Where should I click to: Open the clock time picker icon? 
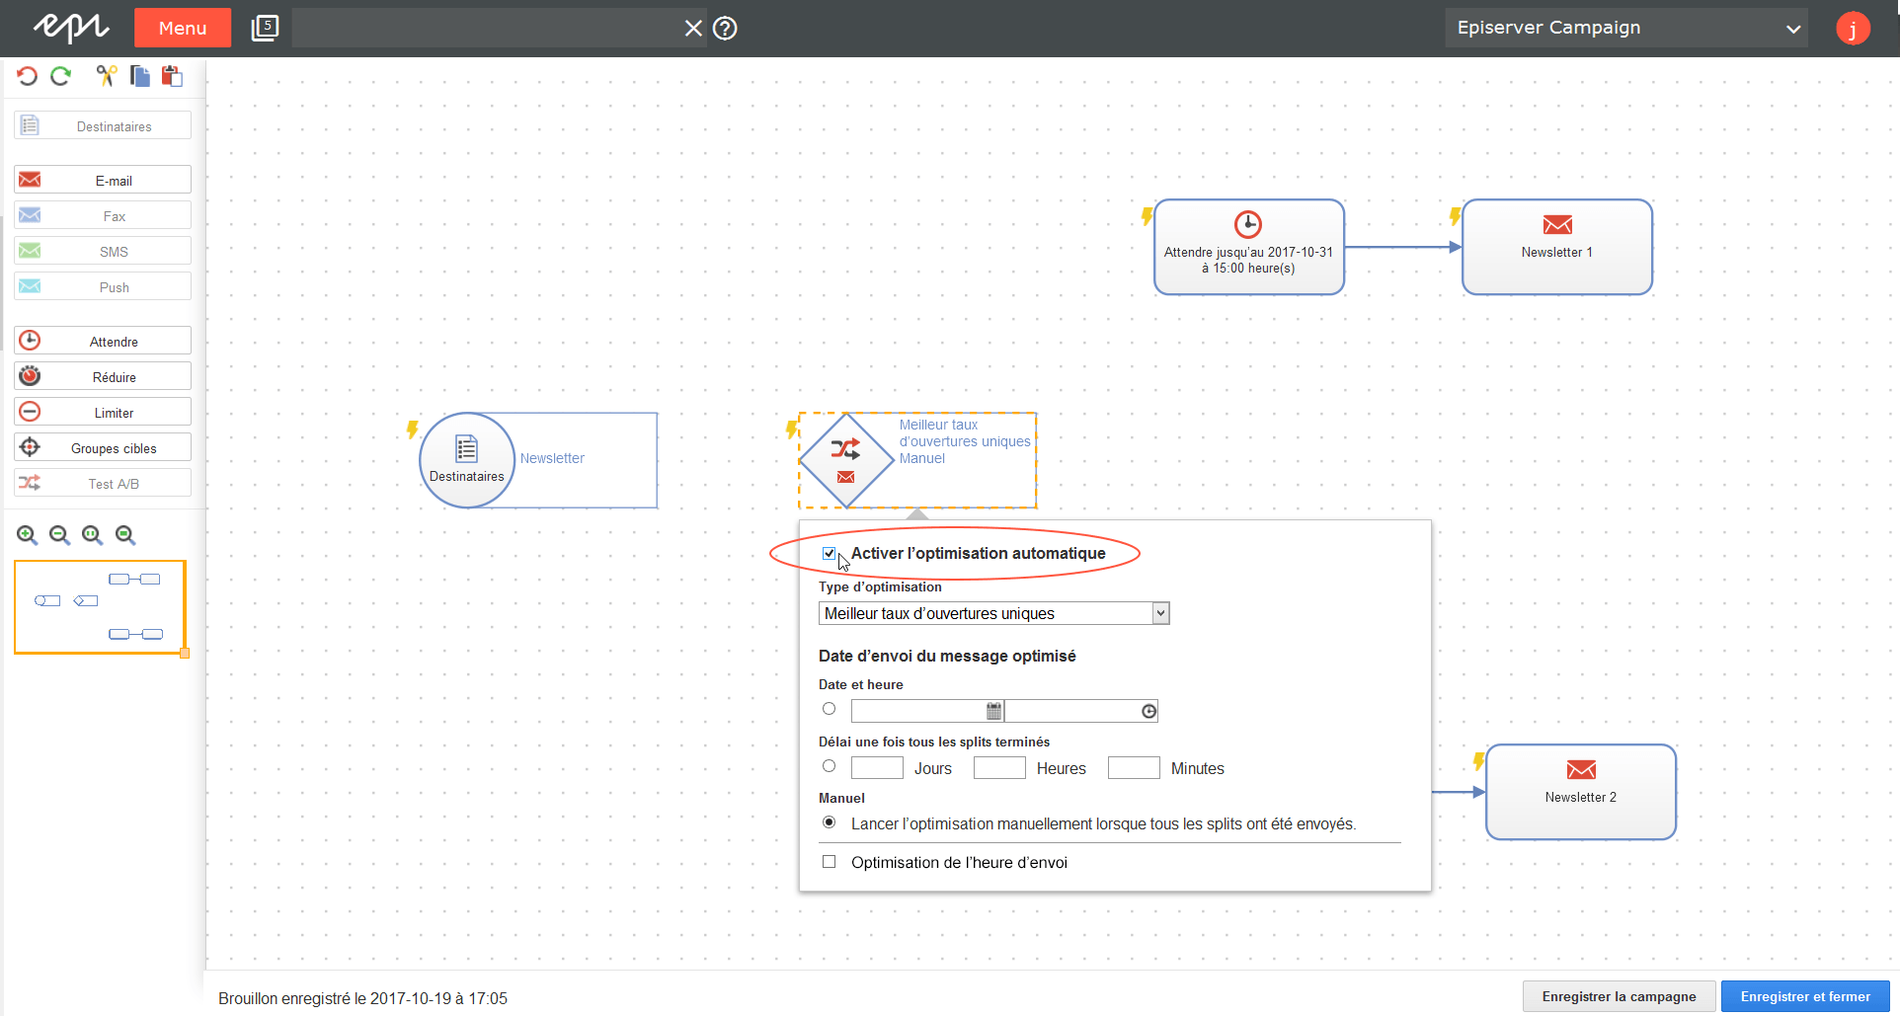(1148, 711)
